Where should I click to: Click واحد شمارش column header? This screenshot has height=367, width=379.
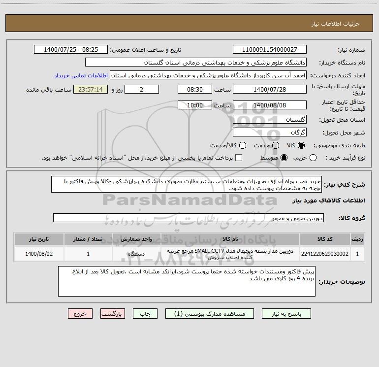point(136,239)
